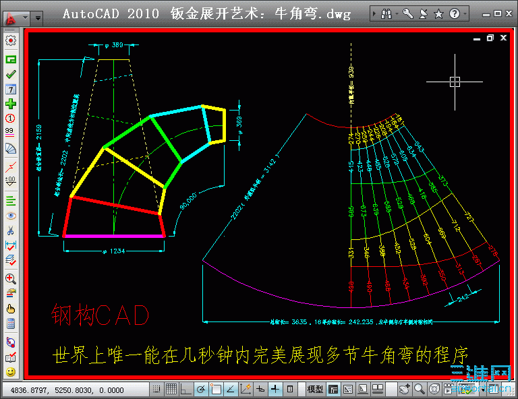Click the key subscription icon in title bar

click(x=407, y=14)
